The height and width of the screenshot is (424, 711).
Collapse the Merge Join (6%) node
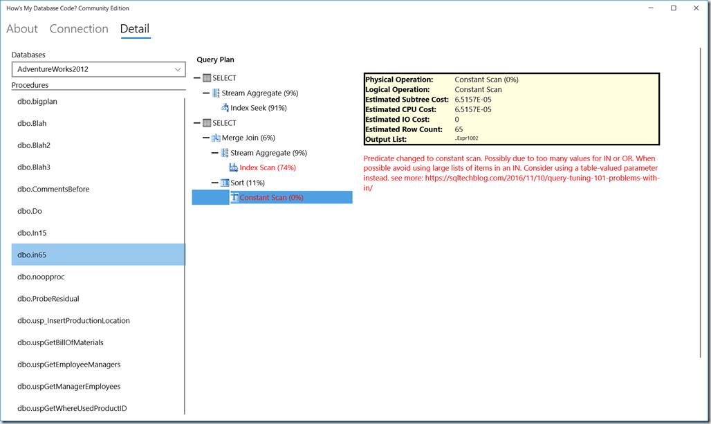pyautogui.click(x=206, y=138)
